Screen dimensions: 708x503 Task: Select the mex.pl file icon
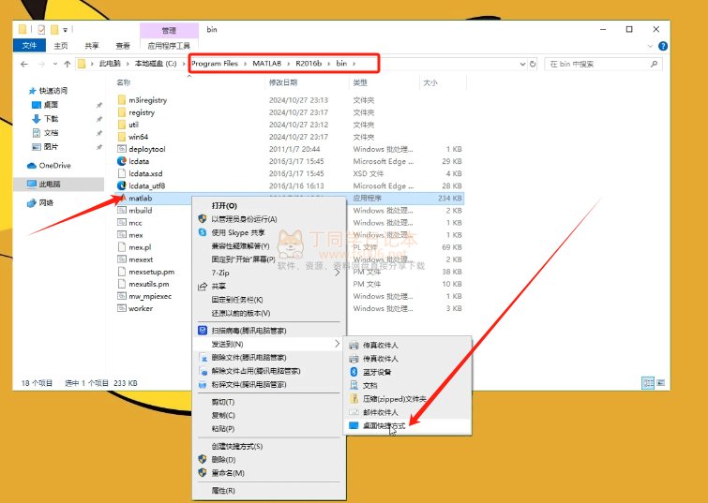point(122,247)
